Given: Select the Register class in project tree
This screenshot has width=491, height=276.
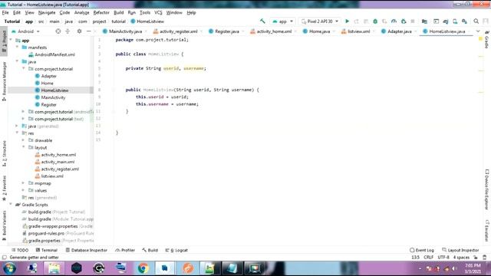Looking at the screenshot, I should (x=46, y=104).
